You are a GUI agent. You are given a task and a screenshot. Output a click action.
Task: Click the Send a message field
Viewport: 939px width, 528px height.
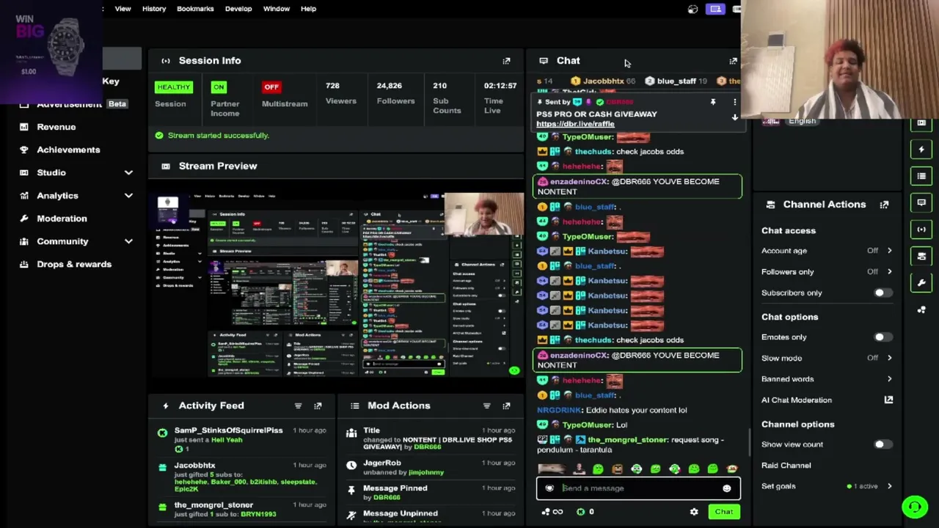click(638, 488)
